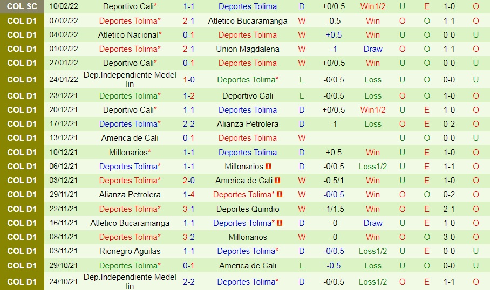Click the -1/1.5 handicap value
Viewport: 490px width, 290px height.
[x=334, y=209]
